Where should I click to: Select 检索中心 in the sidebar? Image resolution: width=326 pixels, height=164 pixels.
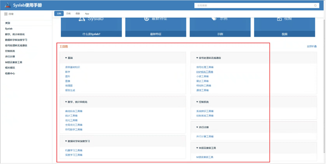10,74
